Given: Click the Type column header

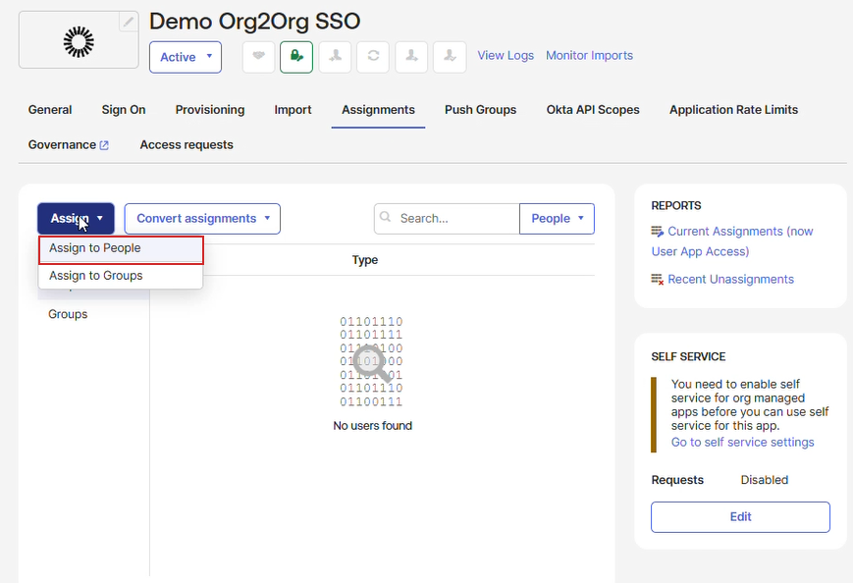Looking at the screenshot, I should [x=365, y=260].
